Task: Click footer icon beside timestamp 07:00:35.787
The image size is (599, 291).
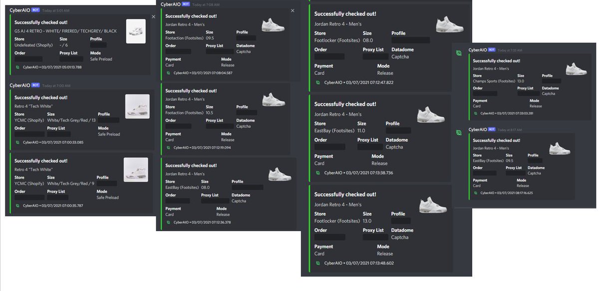Action: (17, 205)
